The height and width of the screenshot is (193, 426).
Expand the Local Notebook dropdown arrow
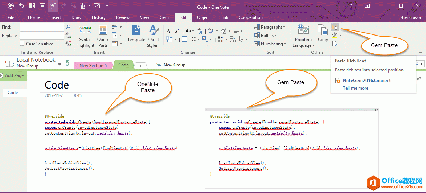(60, 65)
